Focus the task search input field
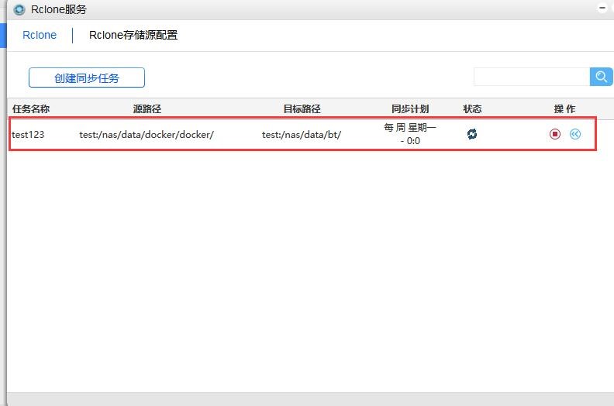The image size is (614, 406). pyautogui.click(x=532, y=77)
